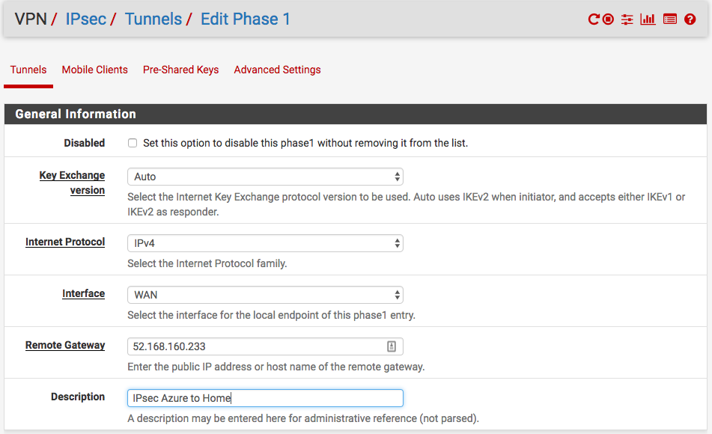Image resolution: width=712 pixels, height=434 pixels.
Task: Click the Edit Phase 1 breadcrumb link
Action: click(246, 19)
